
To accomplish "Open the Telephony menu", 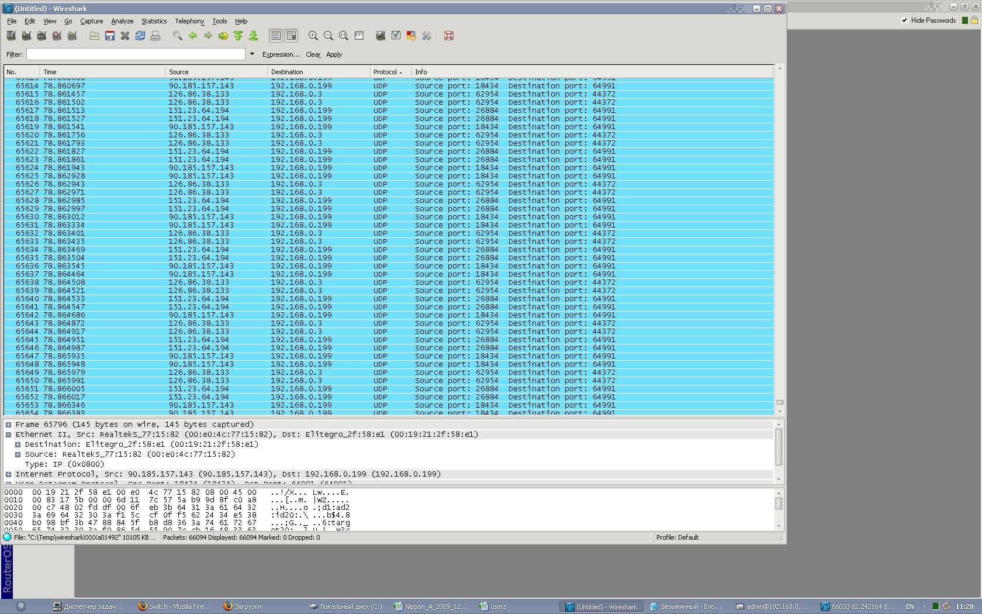I will pyautogui.click(x=189, y=21).
